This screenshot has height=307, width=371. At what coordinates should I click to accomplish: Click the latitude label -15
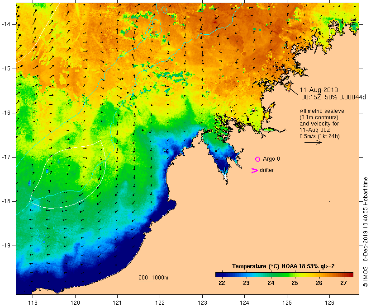coord(6,69)
